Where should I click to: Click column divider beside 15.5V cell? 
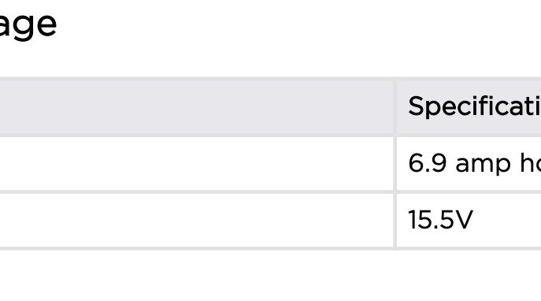coord(395,220)
